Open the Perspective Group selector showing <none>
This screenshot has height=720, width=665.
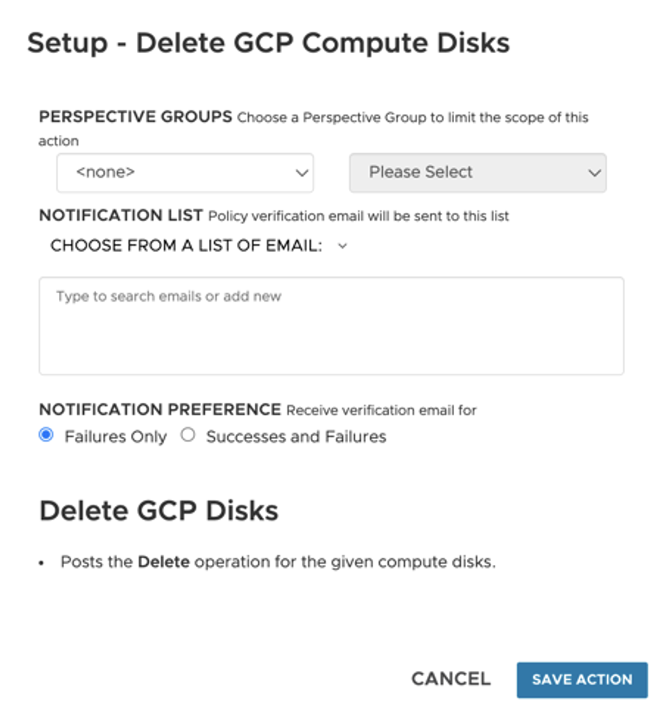[x=185, y=172]
